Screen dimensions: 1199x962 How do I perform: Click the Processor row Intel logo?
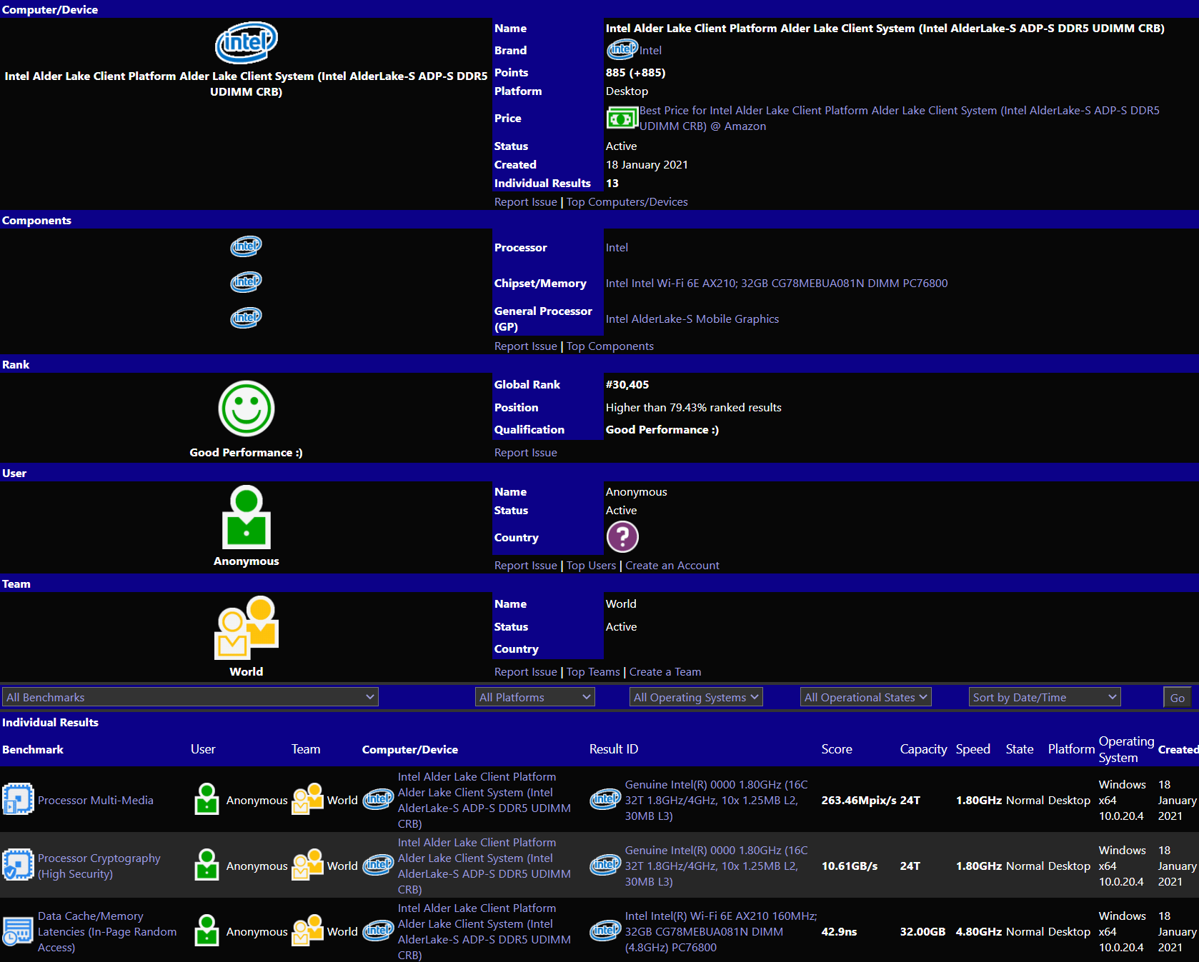pyautogui.click(x=246, y=246)
